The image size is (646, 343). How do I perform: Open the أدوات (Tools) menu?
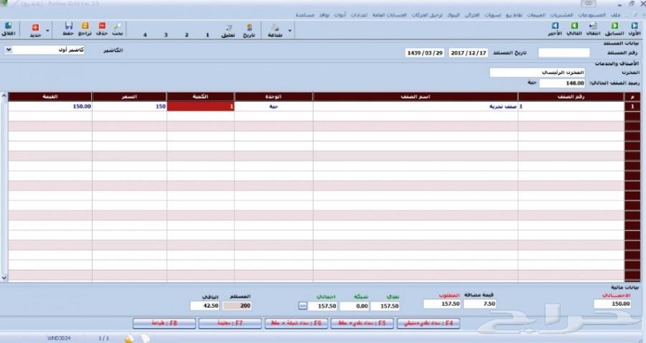click(340, 15)
